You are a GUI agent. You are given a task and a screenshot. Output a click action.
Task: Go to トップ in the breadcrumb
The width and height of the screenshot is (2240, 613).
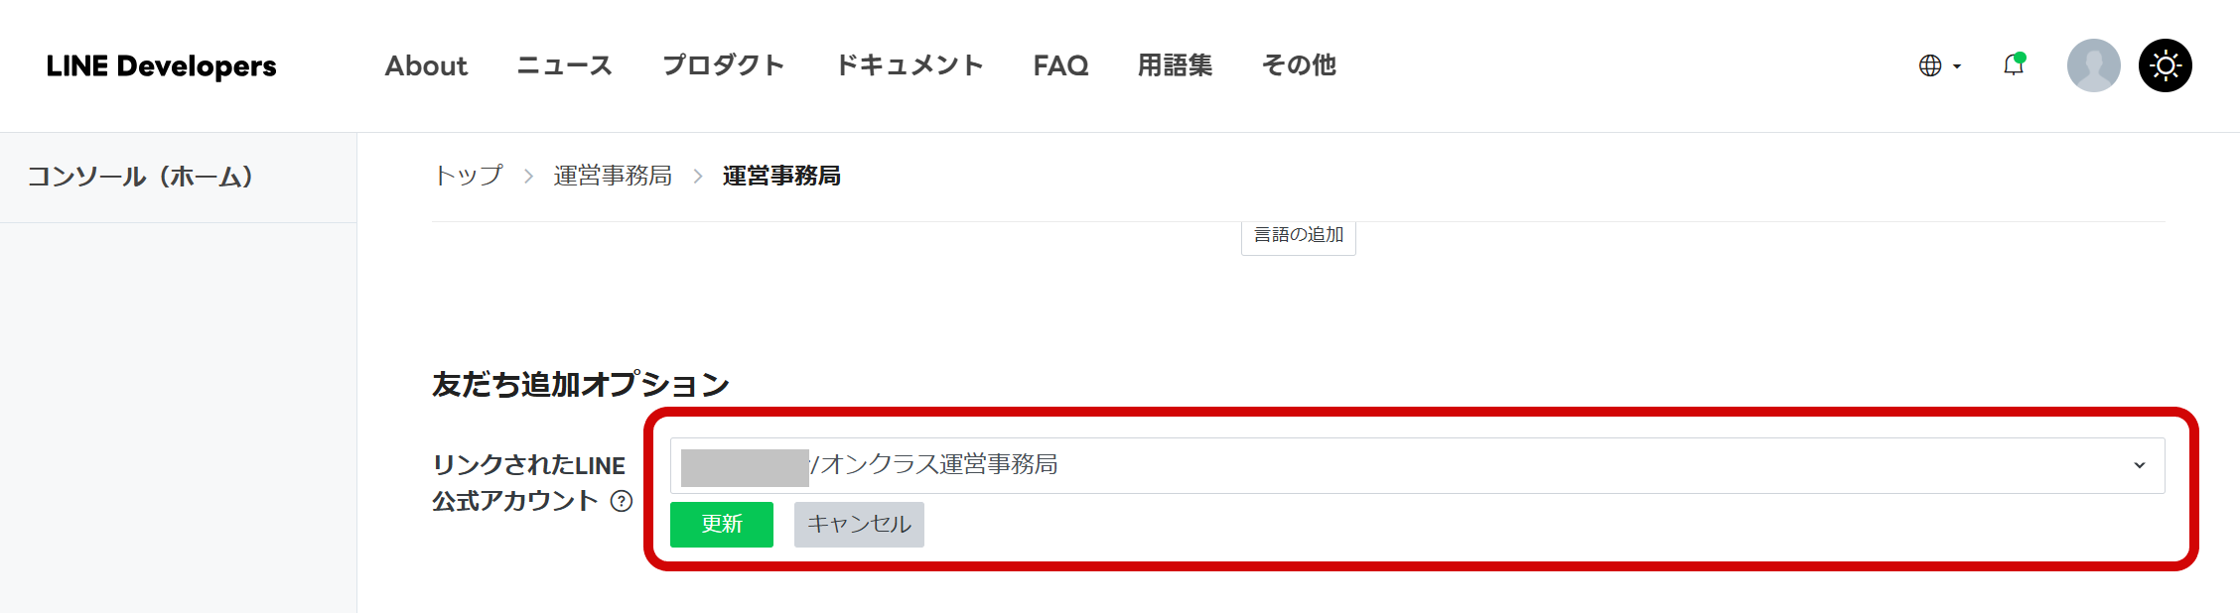pyautogui.click(x=469, y=176)
